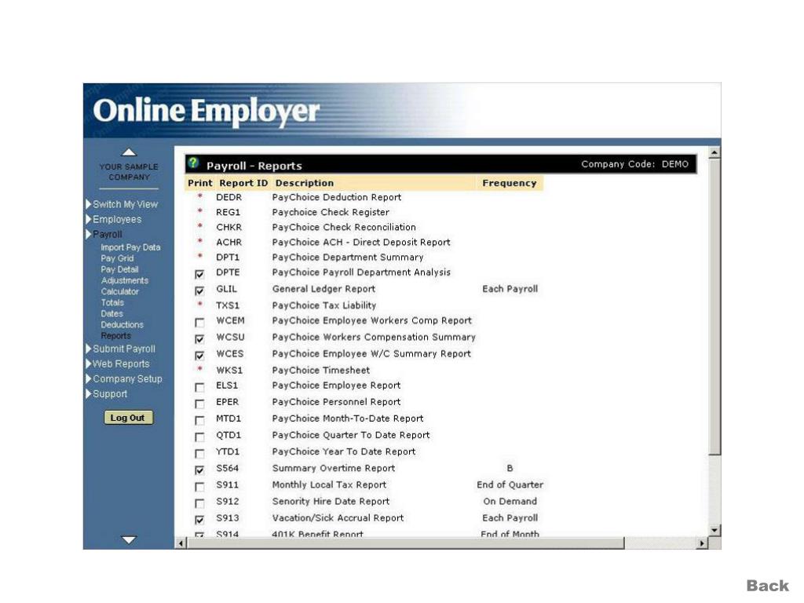Click PayChoice Timesheet description
This screenshot has height=603, width=804.
tap(321, 371)
